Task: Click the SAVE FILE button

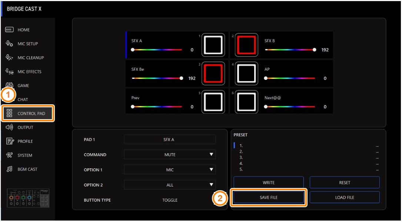Action: click(268, 198)
